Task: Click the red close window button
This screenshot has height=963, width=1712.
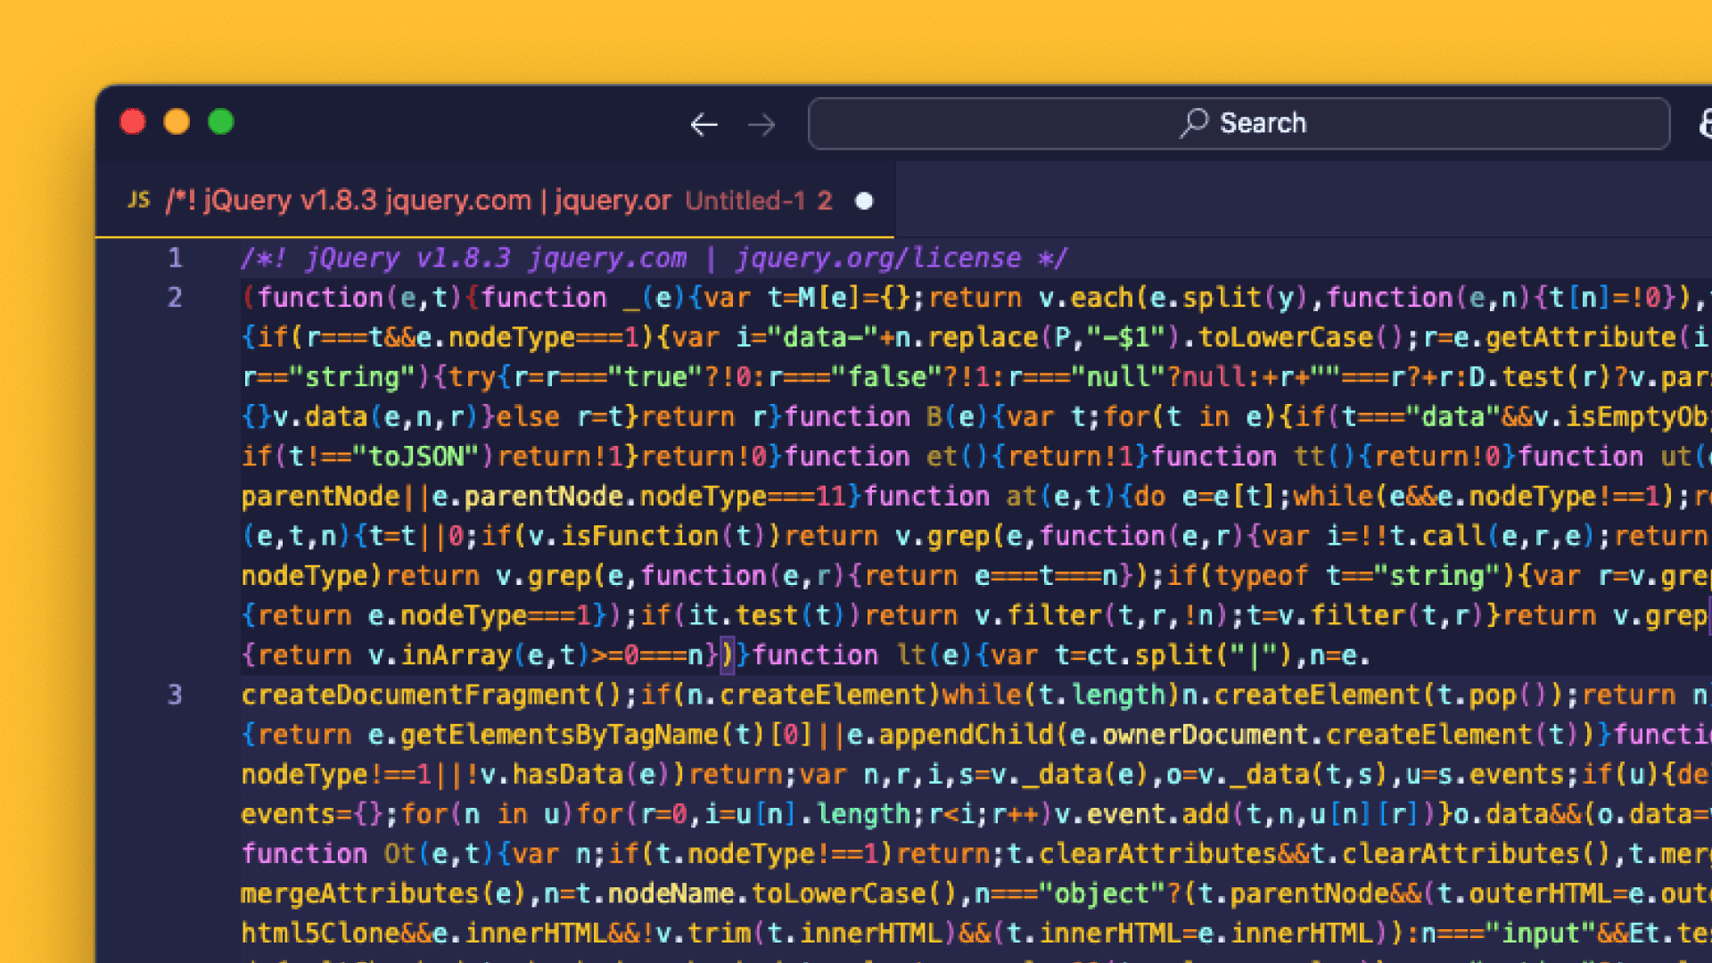Action: click(133, 121)
